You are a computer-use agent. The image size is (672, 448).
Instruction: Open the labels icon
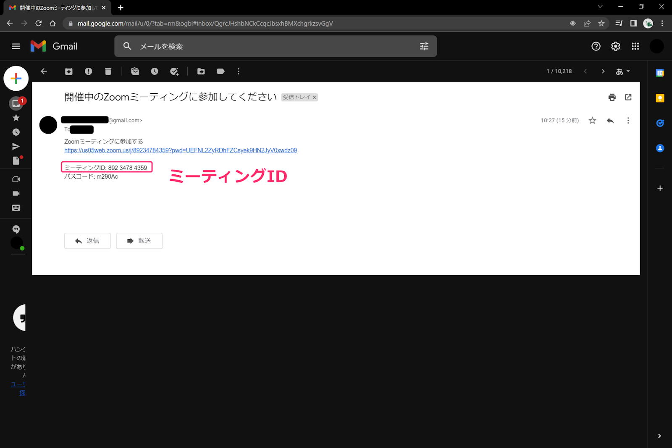pyautogui.click(x=220, y=71)
